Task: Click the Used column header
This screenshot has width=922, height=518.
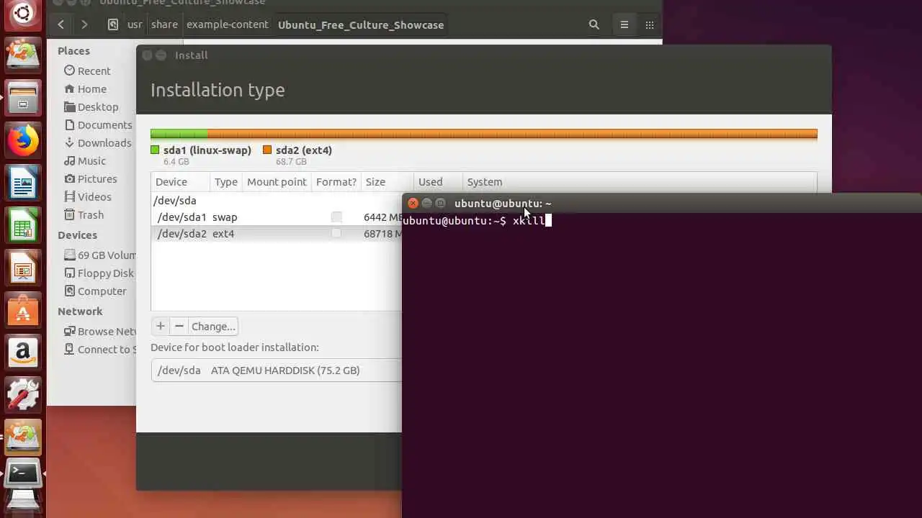Action: coord(438,182)
